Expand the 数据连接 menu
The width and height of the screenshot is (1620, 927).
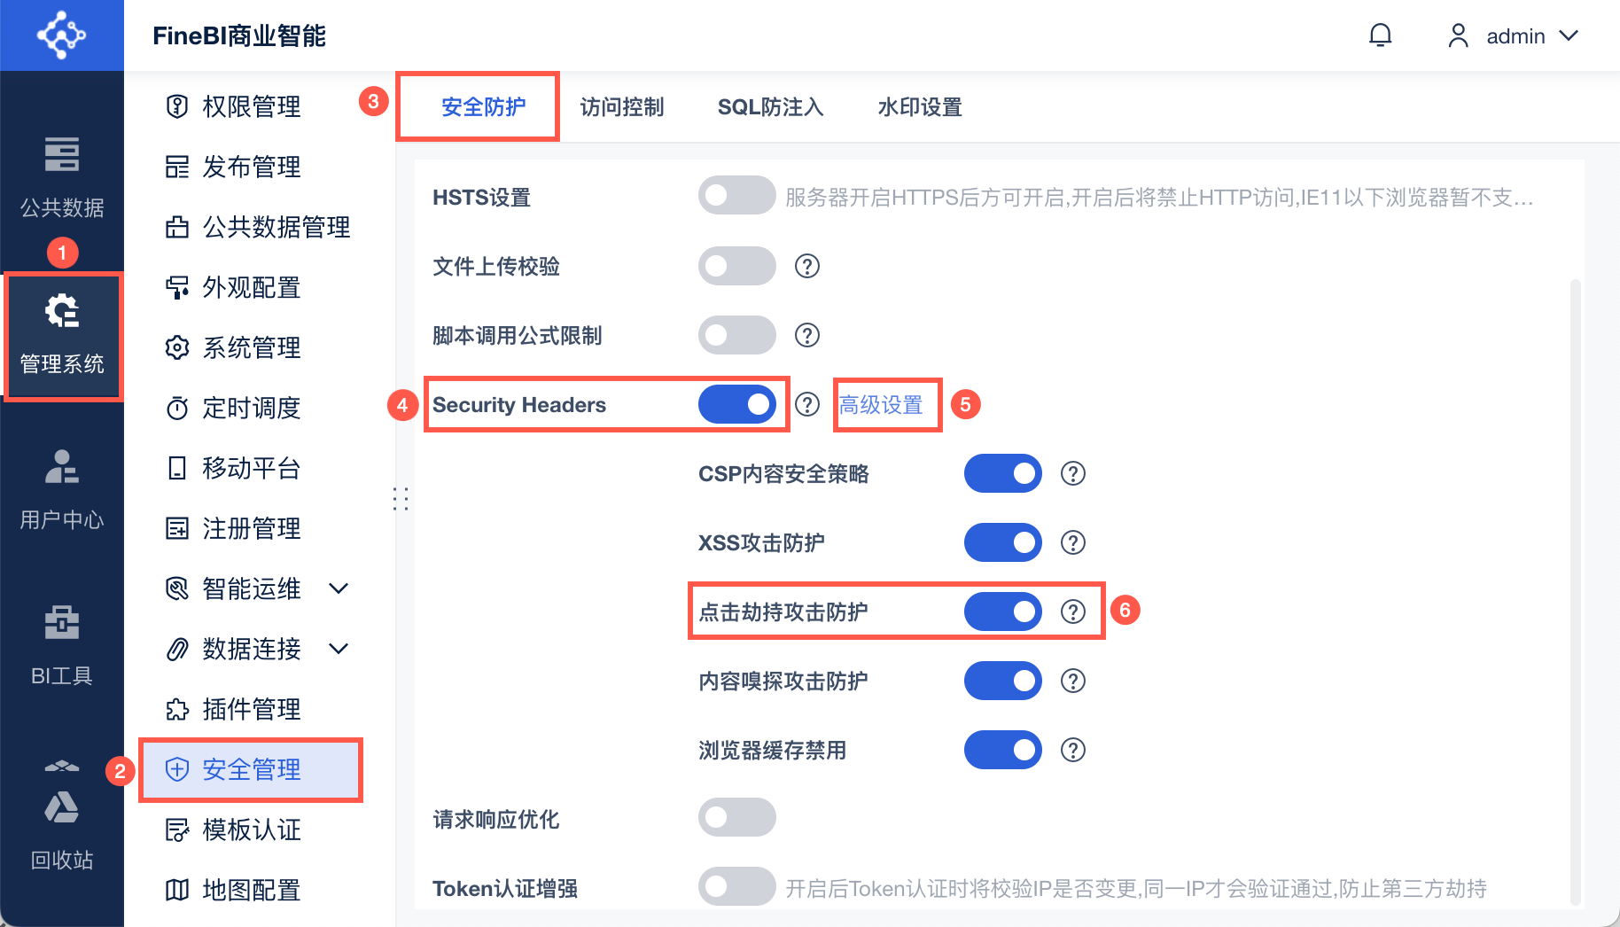point(339,649)
